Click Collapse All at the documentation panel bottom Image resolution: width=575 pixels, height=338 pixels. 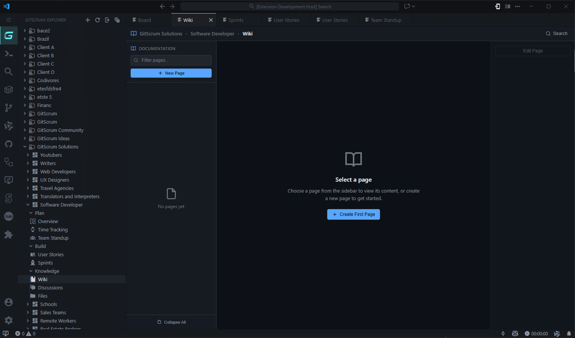[x=171, y=322]
